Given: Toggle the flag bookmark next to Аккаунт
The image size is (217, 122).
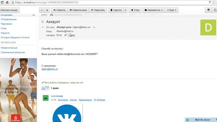Looking at the screenshot, I should pyautogui.click(x=43, y=22).
